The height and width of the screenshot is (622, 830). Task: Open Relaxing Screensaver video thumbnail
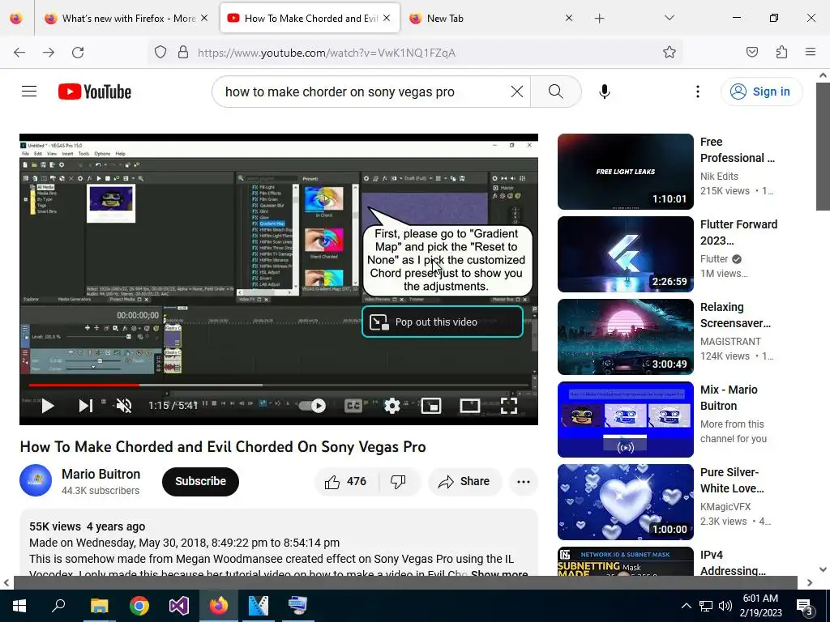tap(626, 337)
